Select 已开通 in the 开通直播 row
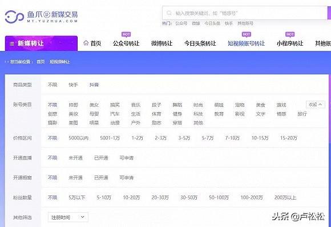This screenshot has height=227, width=331. point(101,158)
